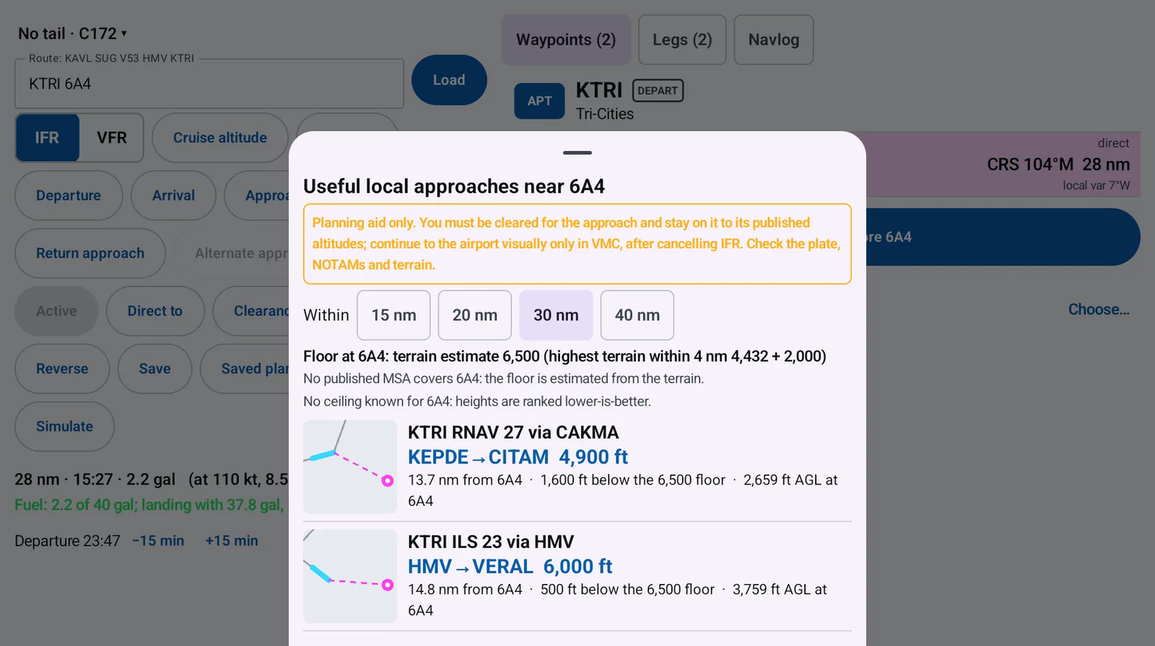
Task: Click the Floor at 6A4 terrain estimate line
Action: 565,357
